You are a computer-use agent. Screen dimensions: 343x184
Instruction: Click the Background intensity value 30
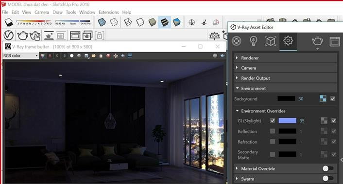301,99
